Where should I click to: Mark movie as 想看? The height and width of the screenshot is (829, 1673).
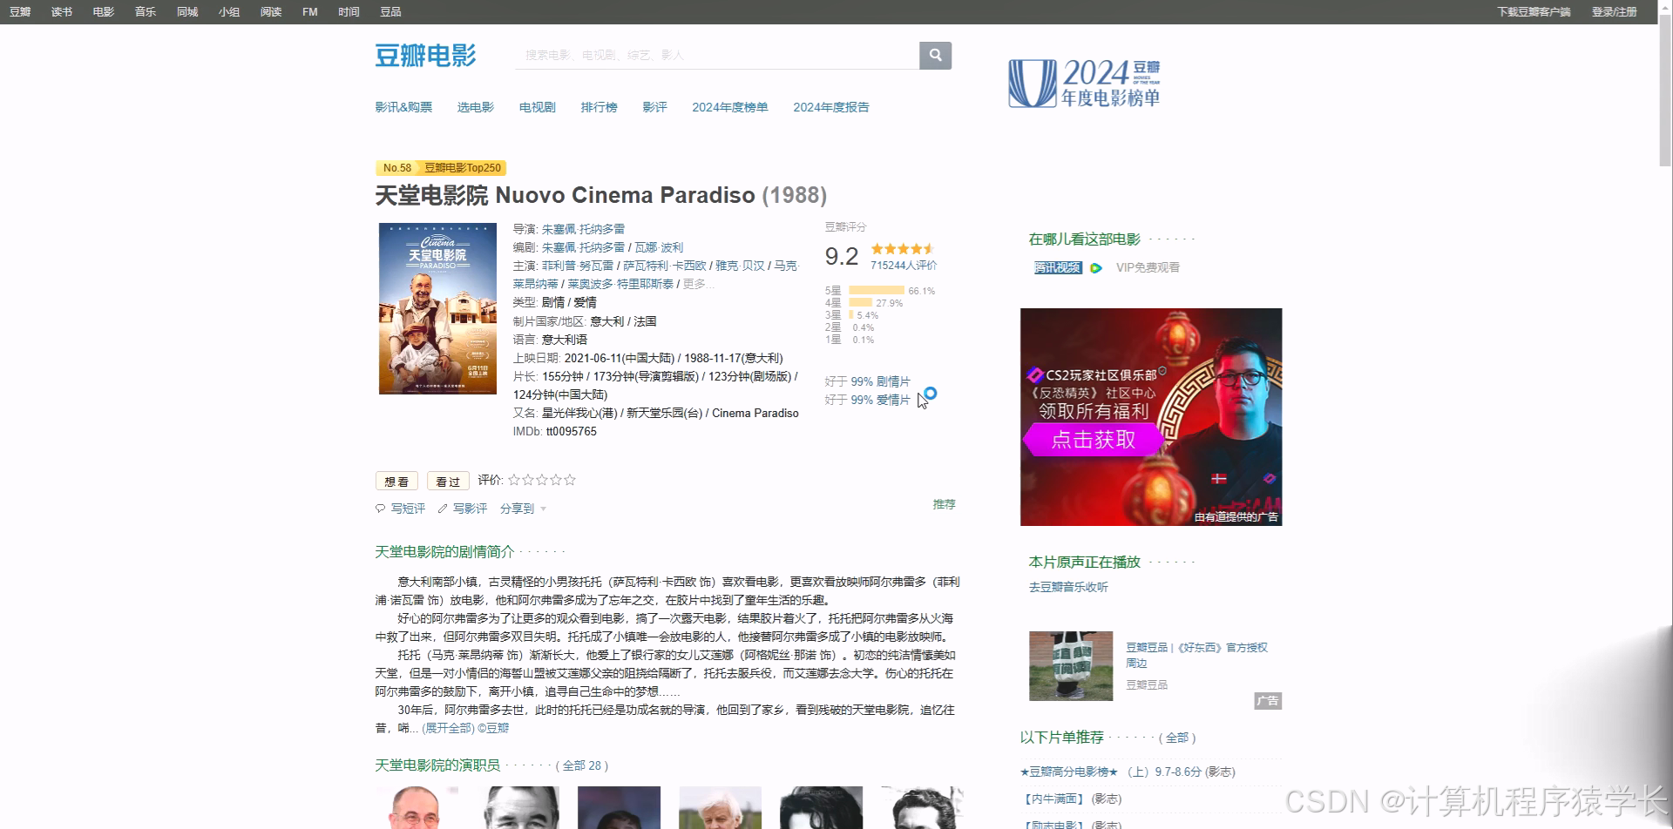point(396,482)
